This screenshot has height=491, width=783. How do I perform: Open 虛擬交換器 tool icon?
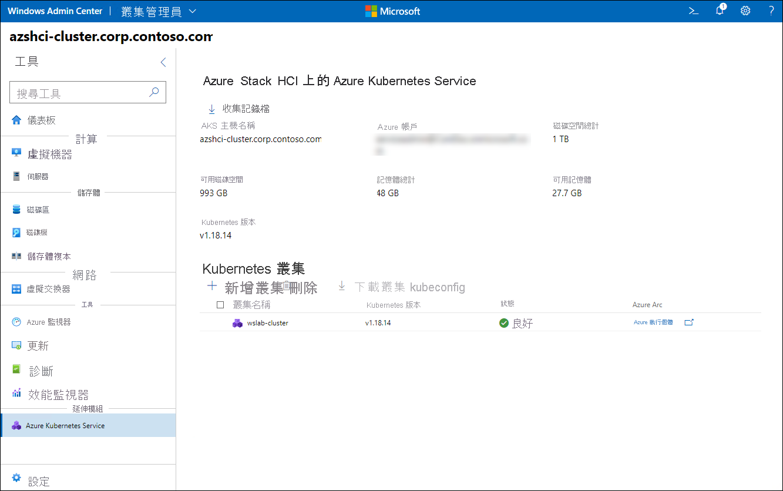[16, 289]
